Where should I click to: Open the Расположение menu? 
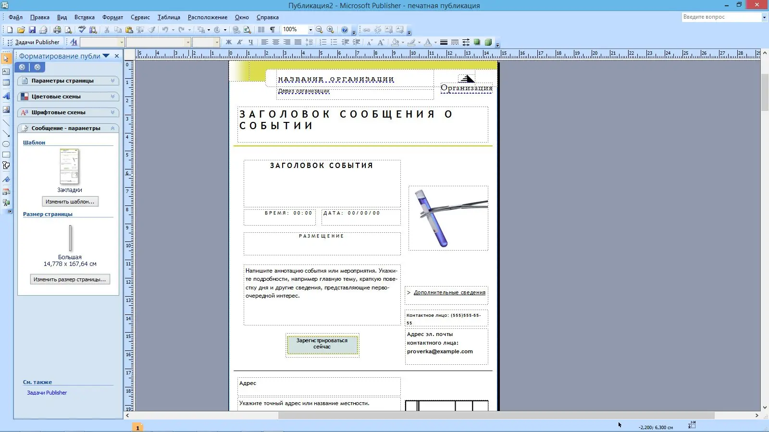[208, 17]
